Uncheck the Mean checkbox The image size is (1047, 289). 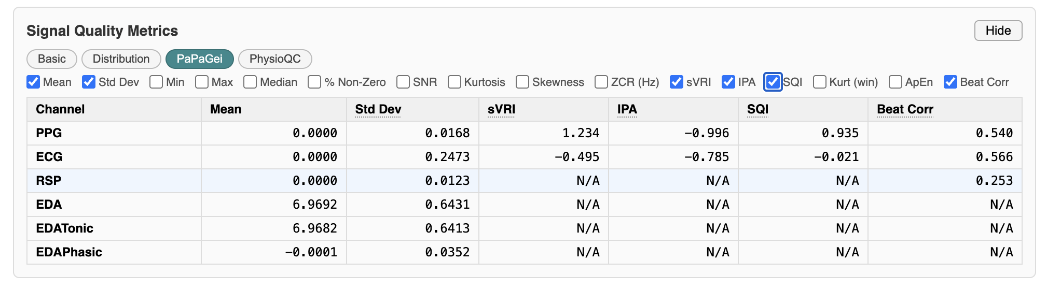tap(33, 82)
